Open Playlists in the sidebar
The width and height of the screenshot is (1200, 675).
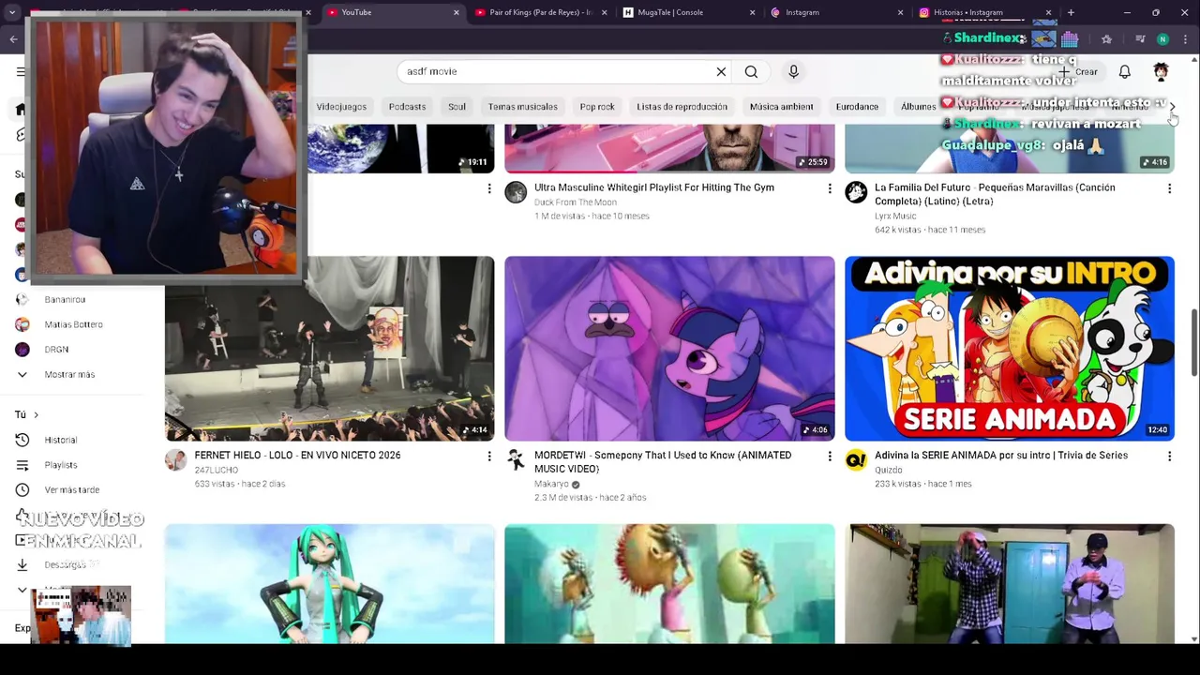click(60, 465)
